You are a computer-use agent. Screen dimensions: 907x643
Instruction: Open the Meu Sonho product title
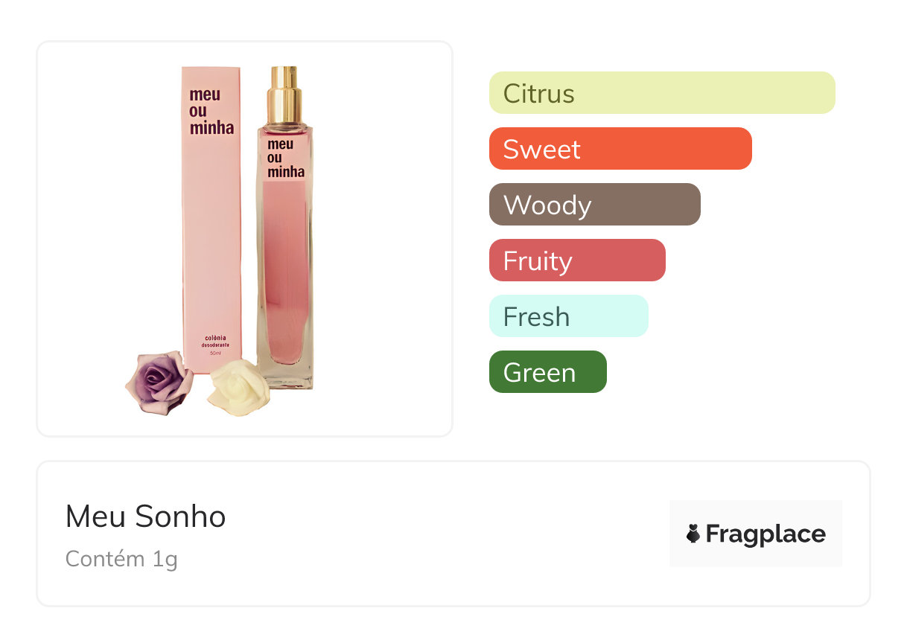146,516
